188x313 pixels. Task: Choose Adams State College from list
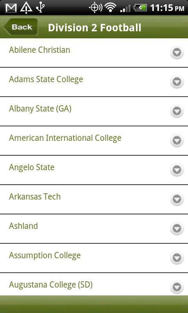coord(94,82)
